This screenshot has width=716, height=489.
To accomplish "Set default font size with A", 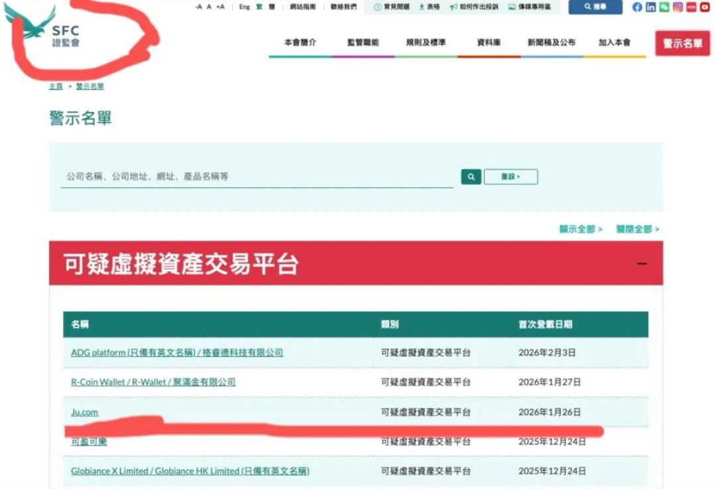I will (209, 7).
